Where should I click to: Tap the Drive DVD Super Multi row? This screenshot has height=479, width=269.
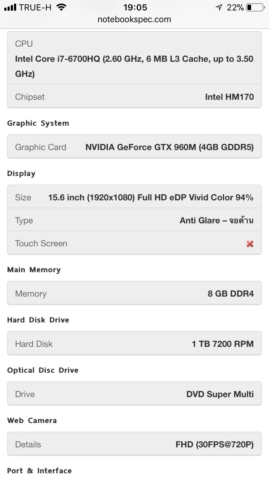coord(134,394)
